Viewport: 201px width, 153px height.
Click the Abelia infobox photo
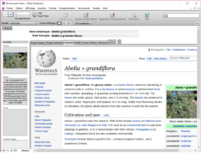[x=182, y=104]
